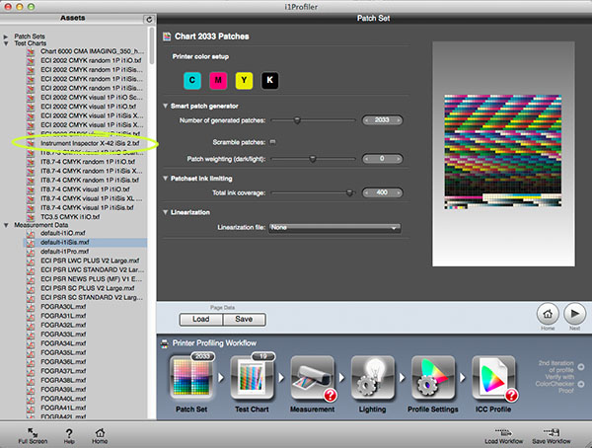
Task: Click the Load Workflow icon
Action: coord(503,436)
